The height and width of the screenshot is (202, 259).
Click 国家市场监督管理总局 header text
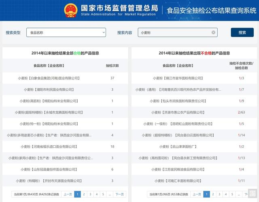click(x=119, y=8)
